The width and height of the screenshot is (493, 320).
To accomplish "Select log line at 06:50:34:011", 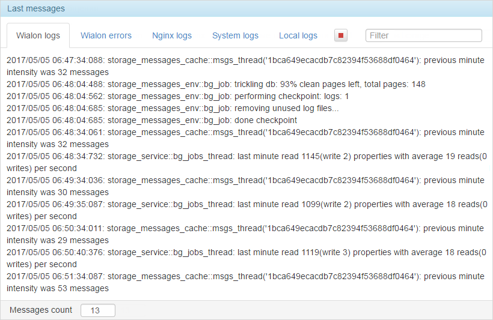I will pyautogui.click(x=245, y=234).
